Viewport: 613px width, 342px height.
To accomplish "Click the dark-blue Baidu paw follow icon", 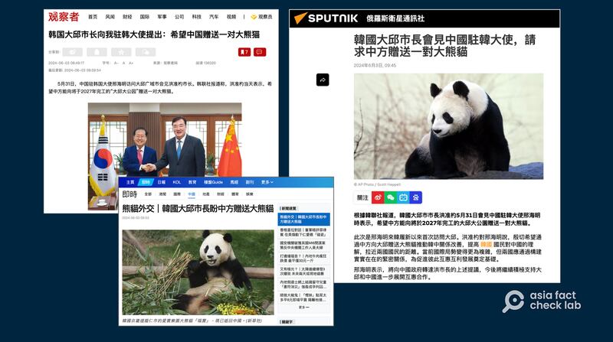I will (416, 197).
